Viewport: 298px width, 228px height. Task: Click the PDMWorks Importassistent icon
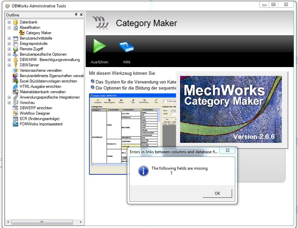[x=15, y=124]
